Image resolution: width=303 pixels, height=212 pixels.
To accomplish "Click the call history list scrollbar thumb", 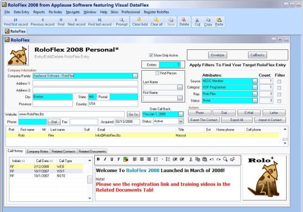I will [x=90, y=179].
